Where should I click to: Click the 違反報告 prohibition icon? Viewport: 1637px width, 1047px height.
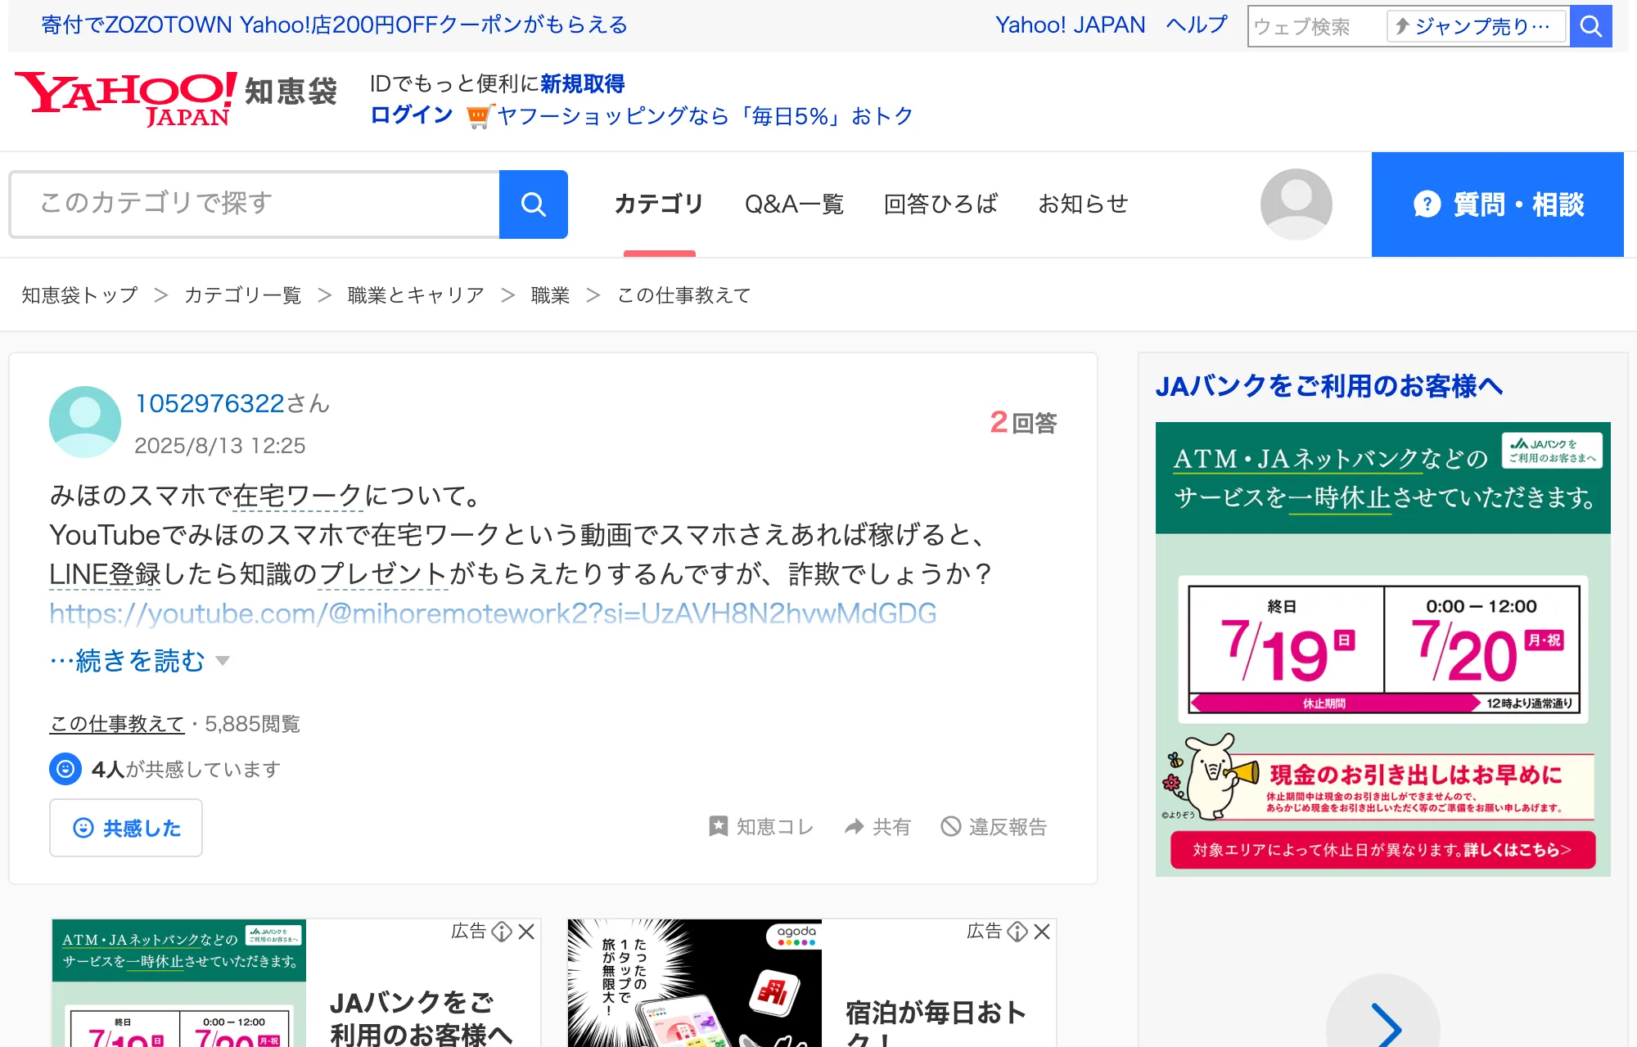950,827
